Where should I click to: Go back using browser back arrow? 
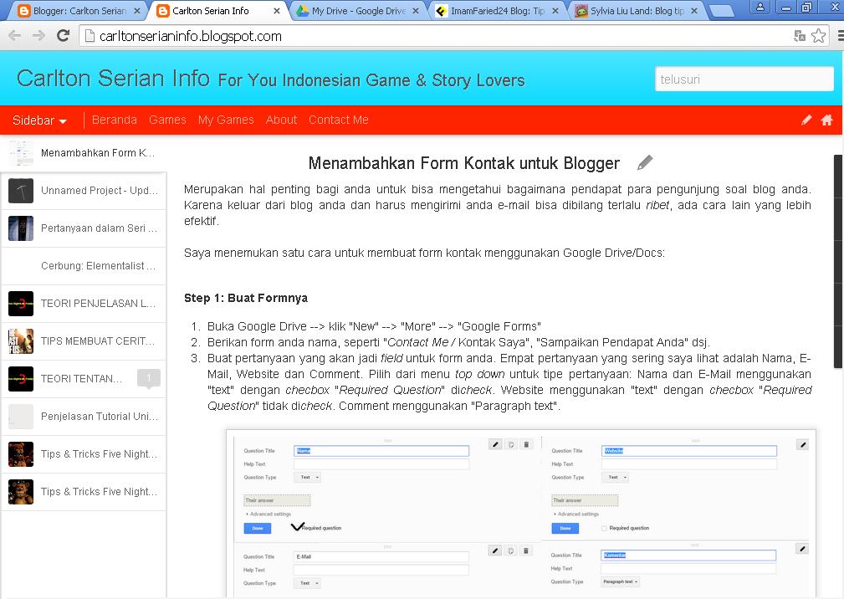pyautogui.click(x=14, y=36)
